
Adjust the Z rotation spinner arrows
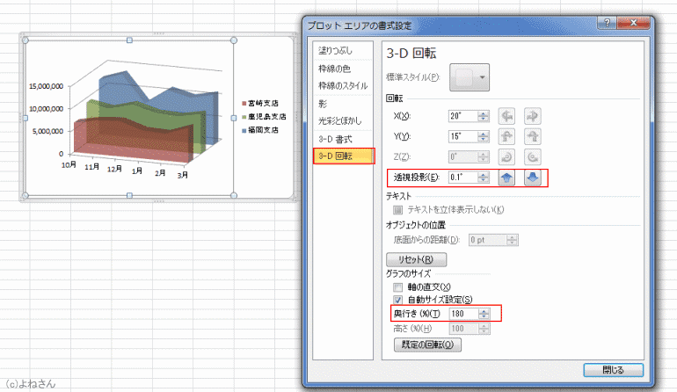coord(484,156)
